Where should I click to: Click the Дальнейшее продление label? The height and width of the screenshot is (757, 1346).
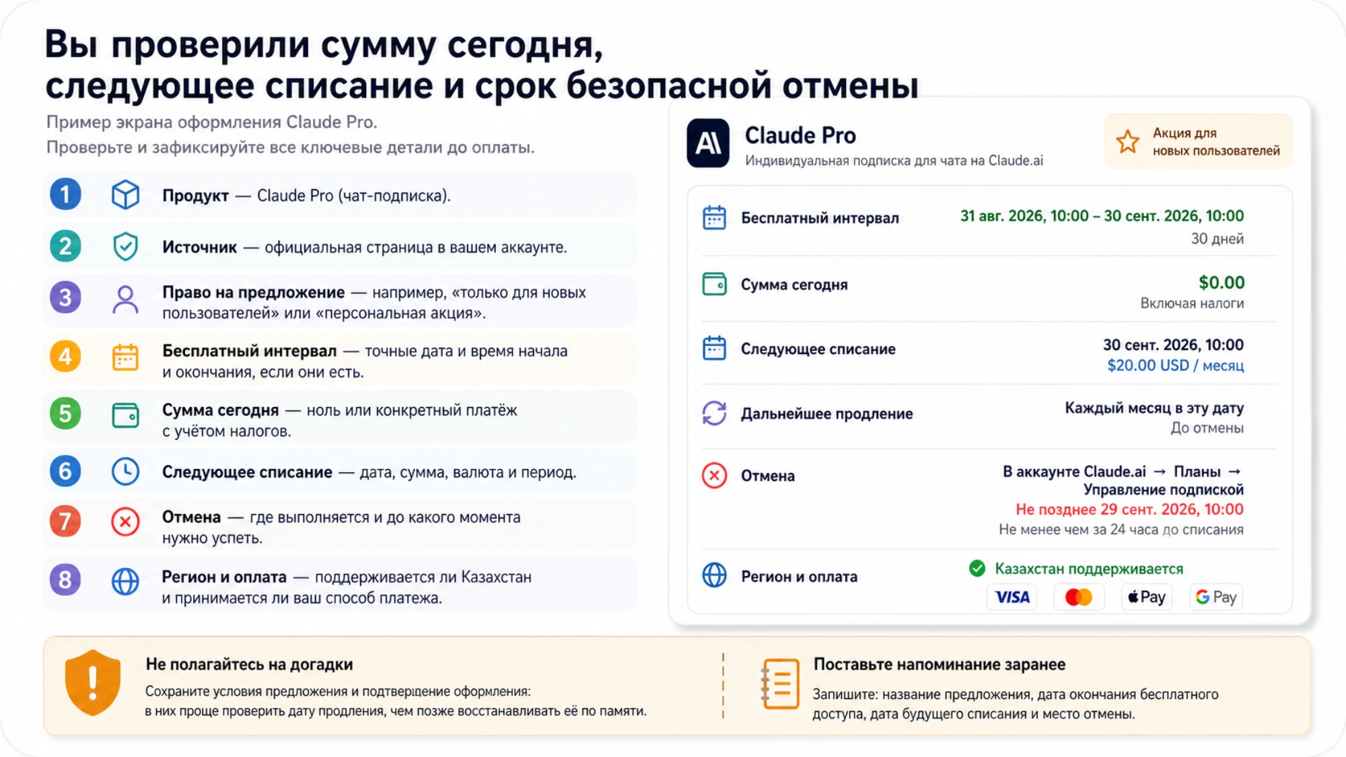pos(826,414)
